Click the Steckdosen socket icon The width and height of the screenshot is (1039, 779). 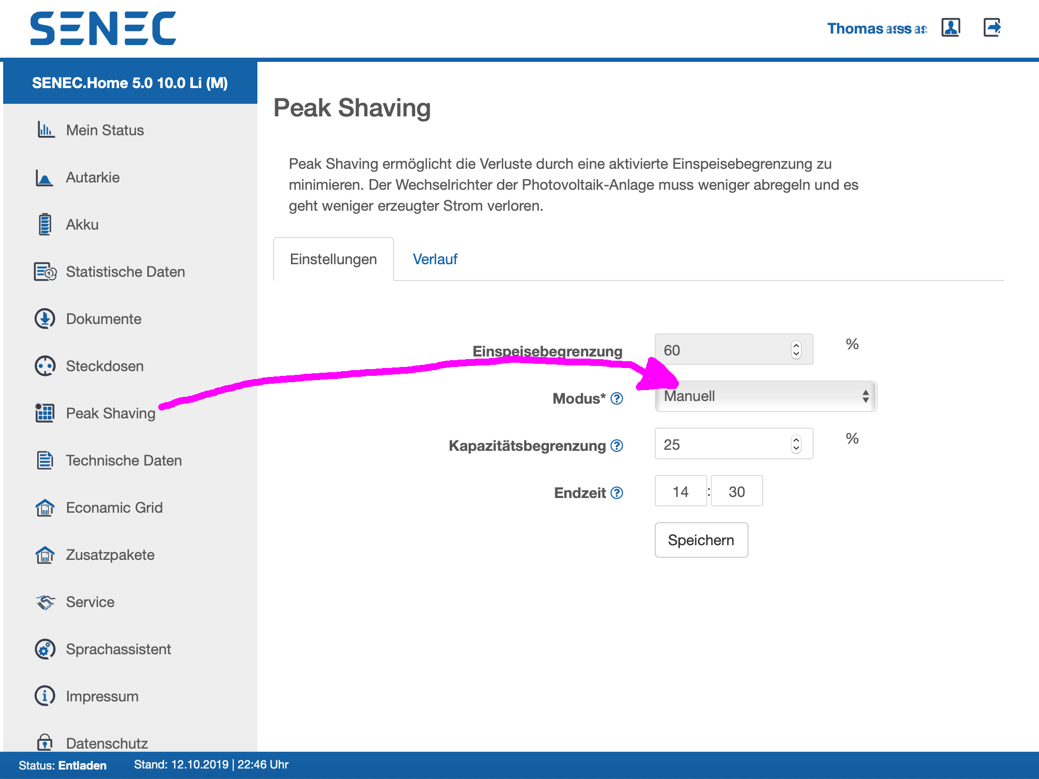pos(45,366)
